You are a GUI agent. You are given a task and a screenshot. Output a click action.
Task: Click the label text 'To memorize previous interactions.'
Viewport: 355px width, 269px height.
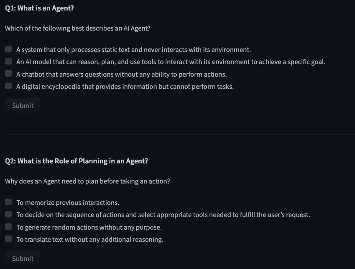click(68, 203)
